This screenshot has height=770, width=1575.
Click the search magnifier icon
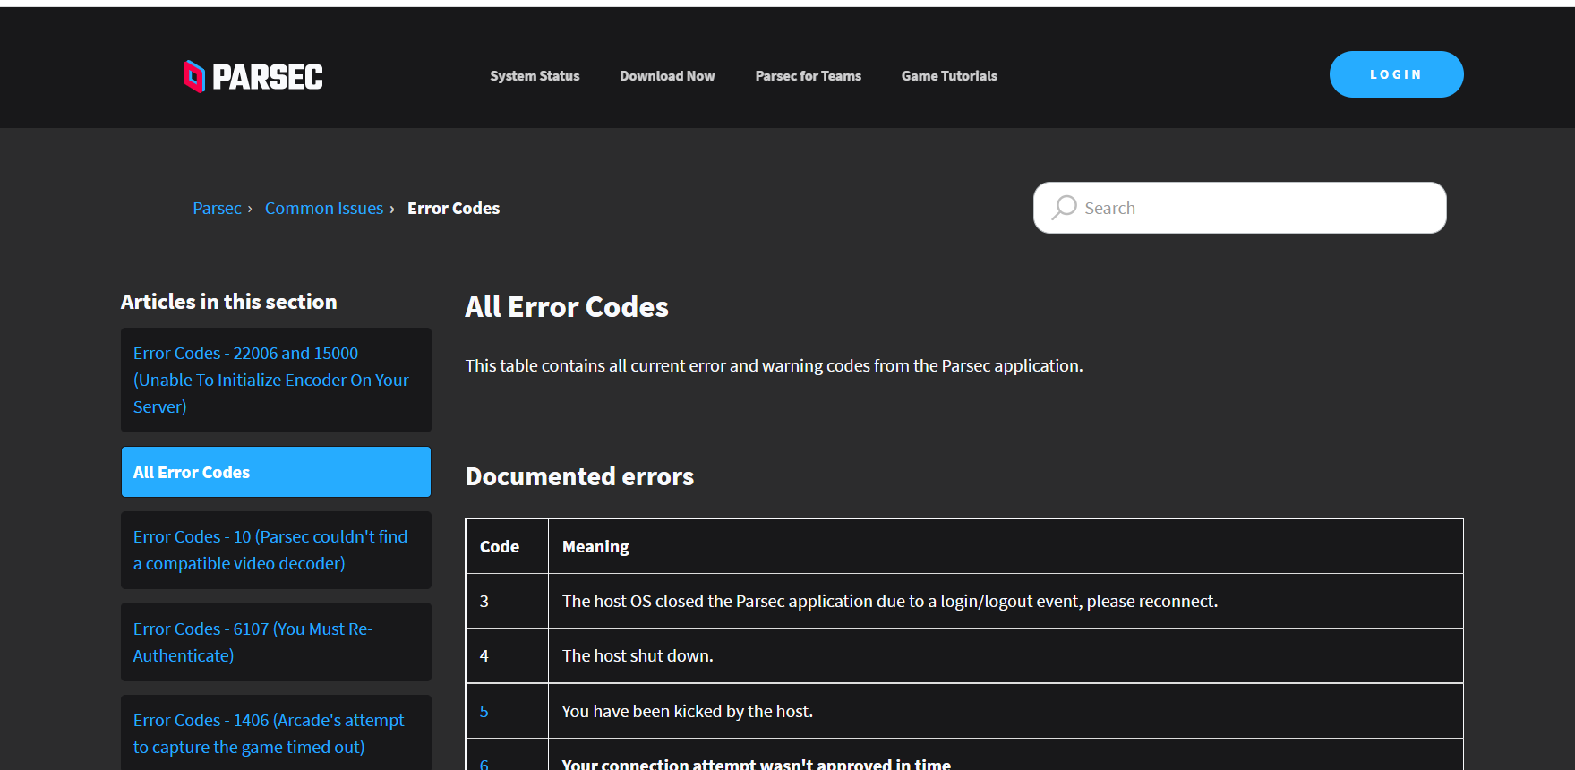point(1064,208)
